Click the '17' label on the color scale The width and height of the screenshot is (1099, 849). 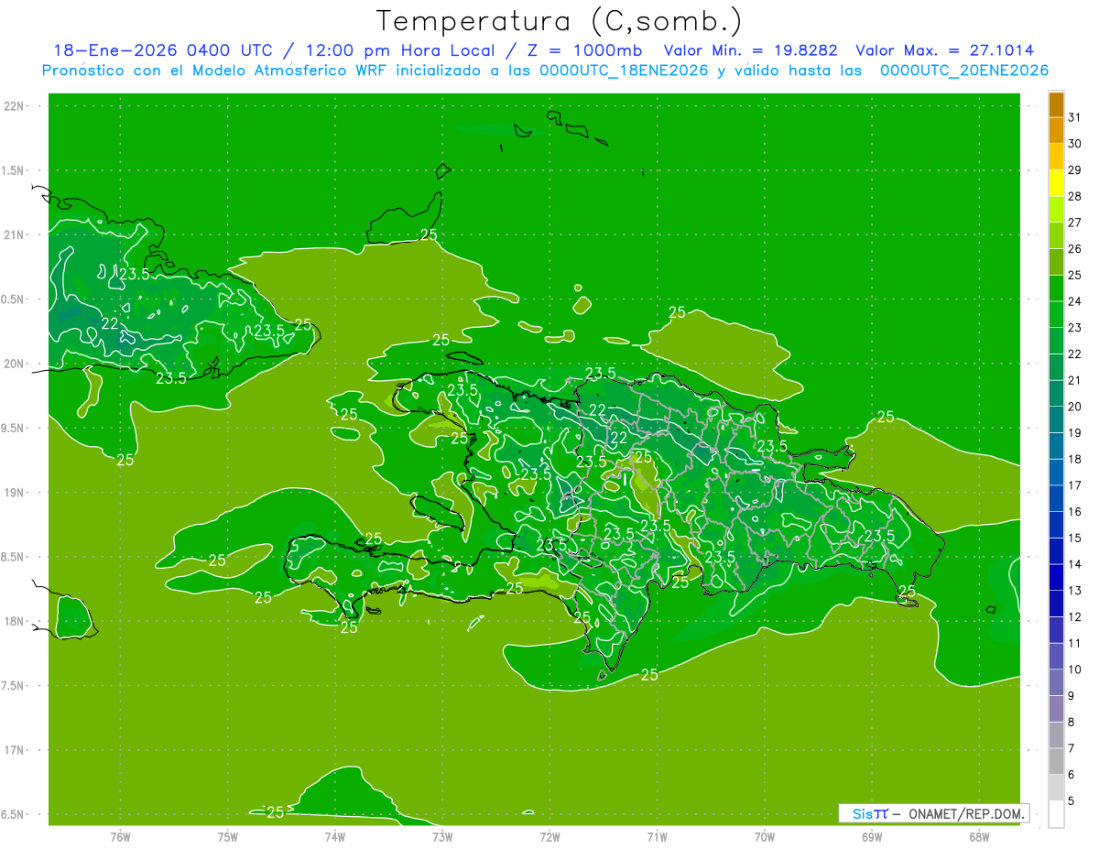coord(1074,485)
